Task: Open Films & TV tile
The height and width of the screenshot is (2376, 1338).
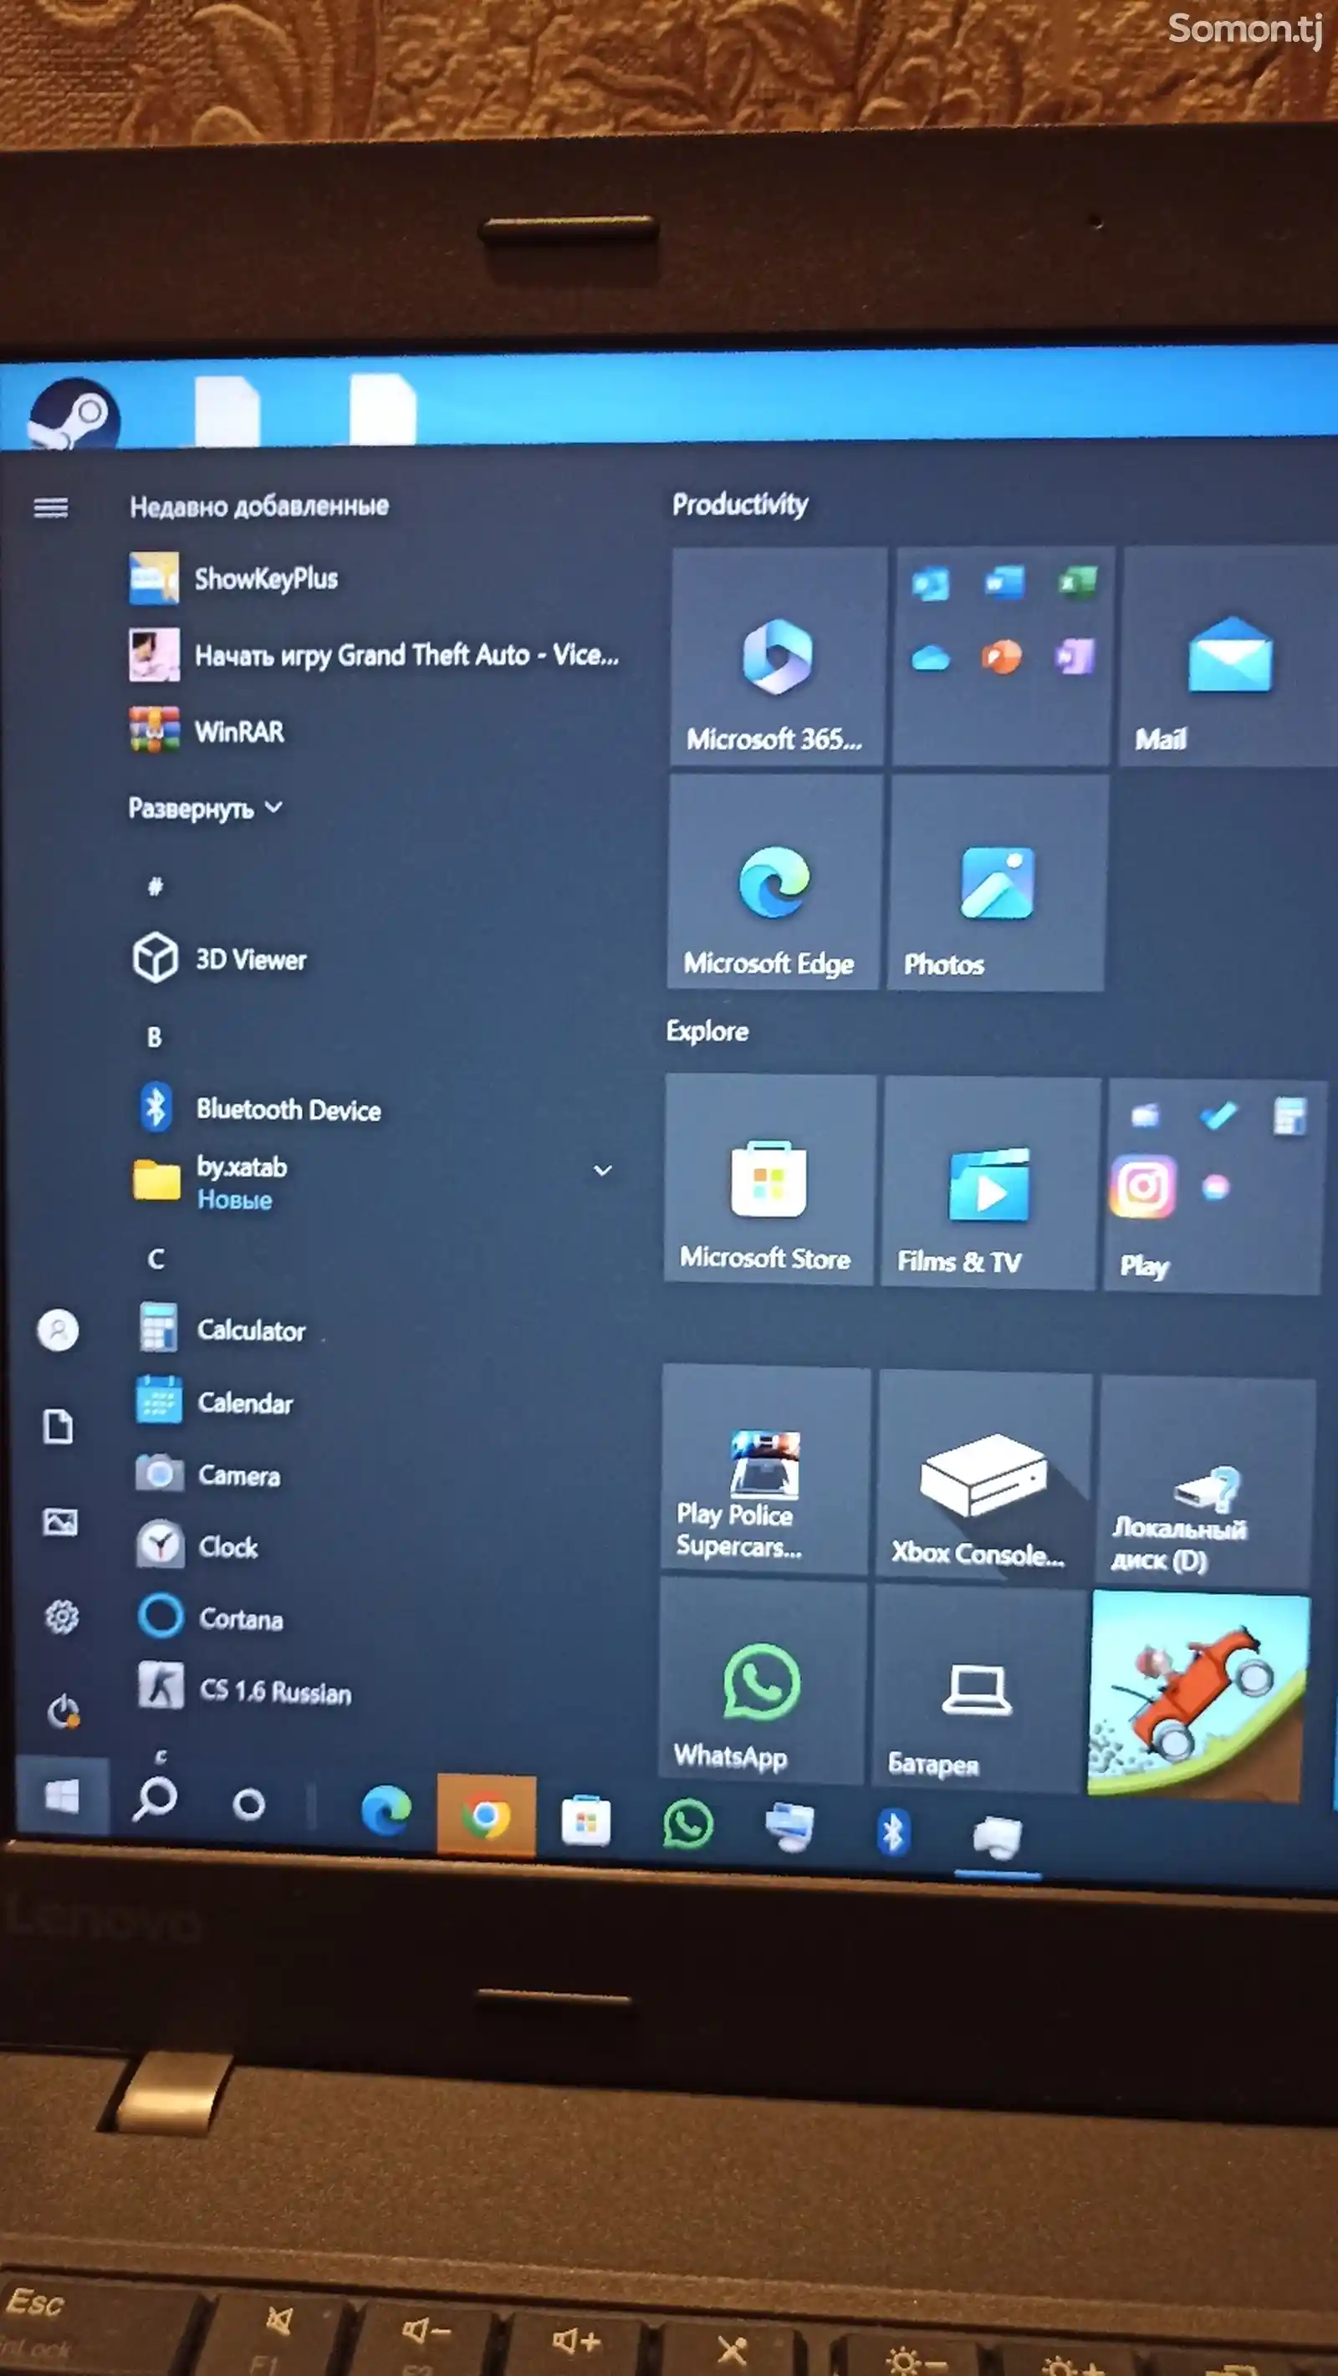Action: point(989,1183)
